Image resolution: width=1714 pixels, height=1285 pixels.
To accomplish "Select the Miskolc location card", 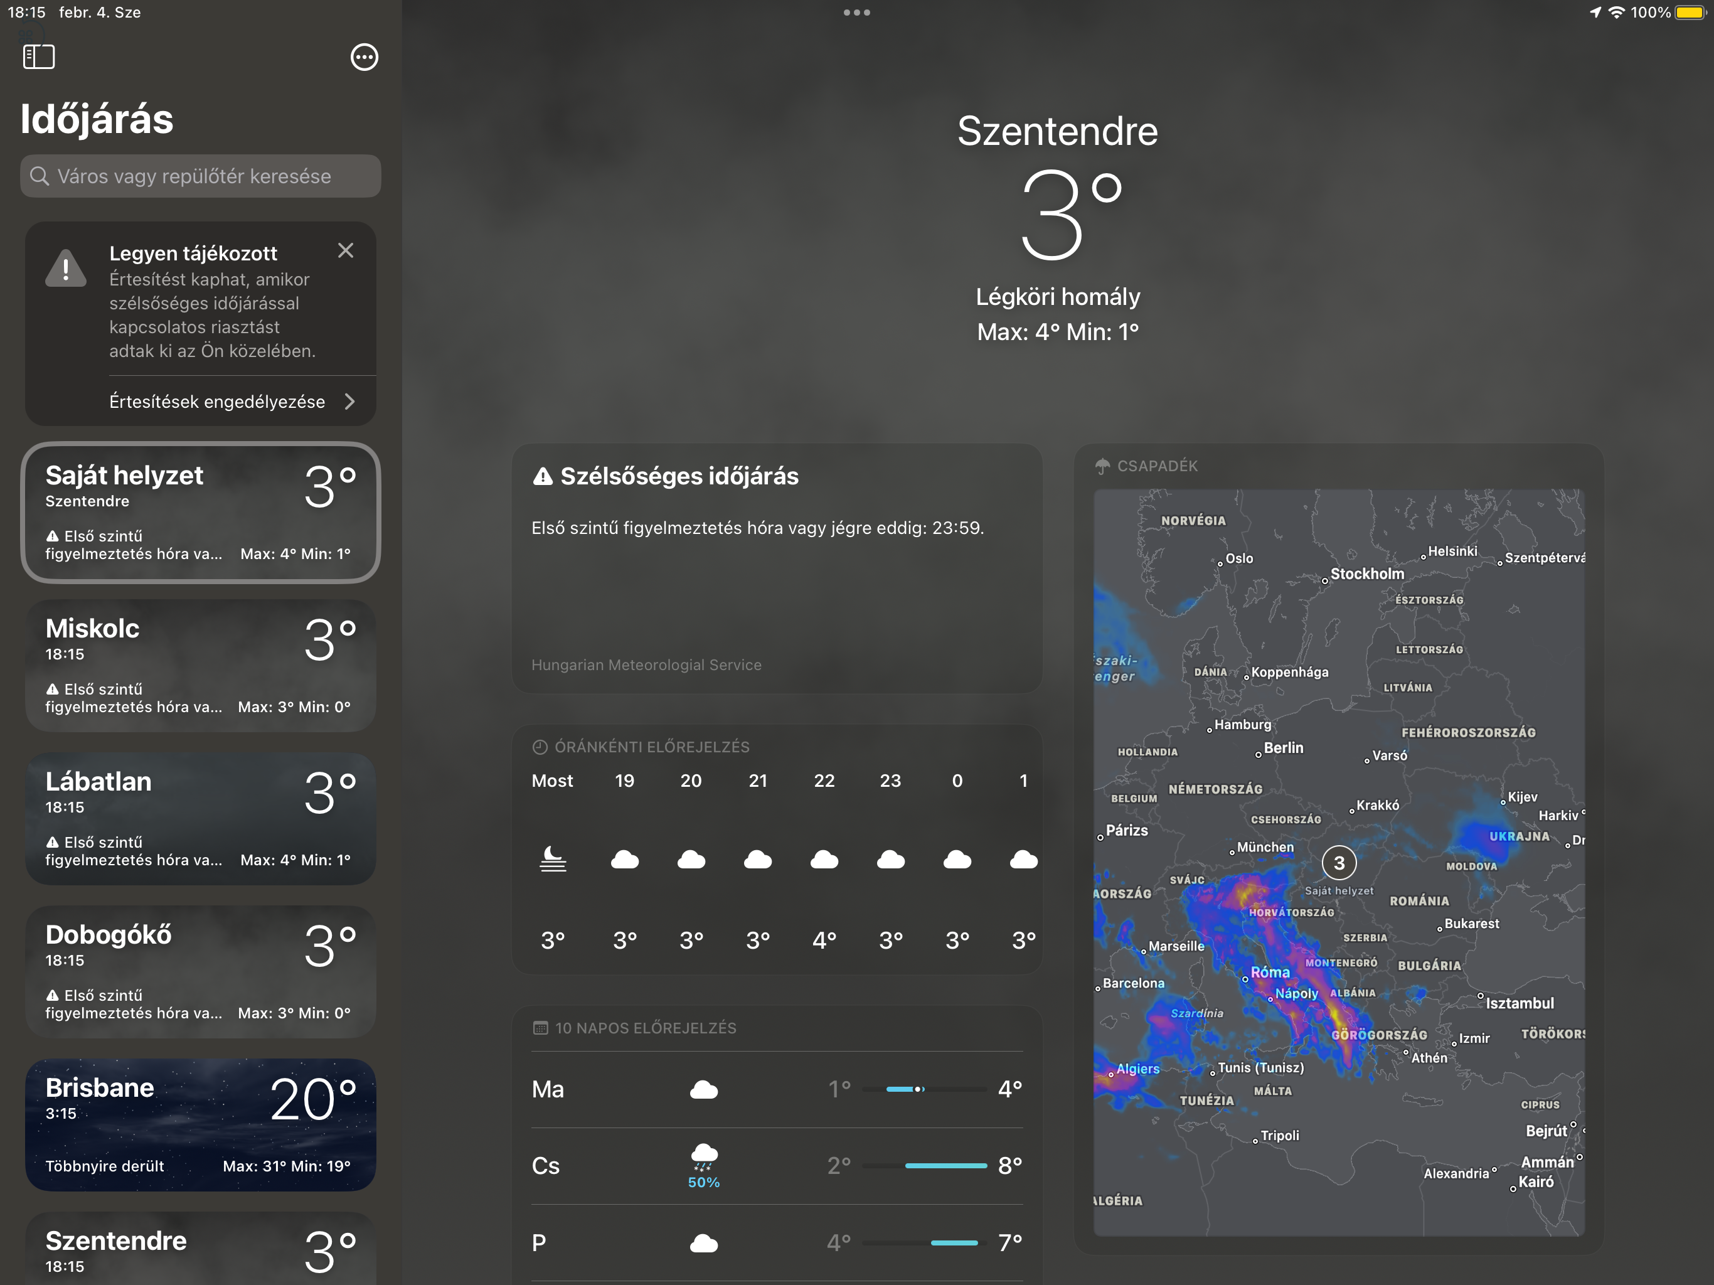I will 201,665.
